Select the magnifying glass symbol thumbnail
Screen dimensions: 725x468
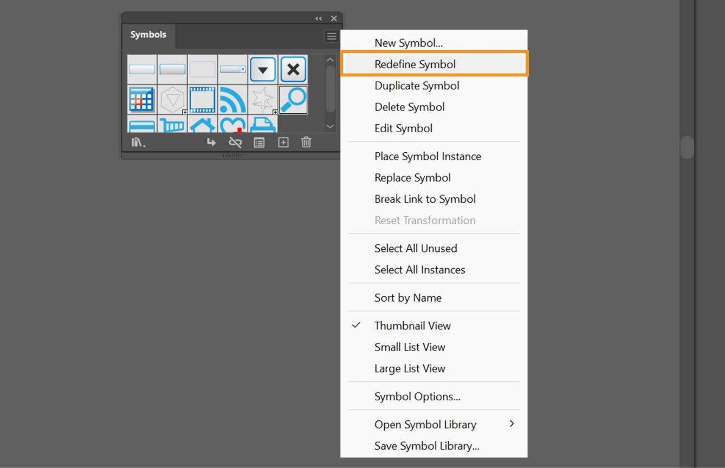[294, 100]
